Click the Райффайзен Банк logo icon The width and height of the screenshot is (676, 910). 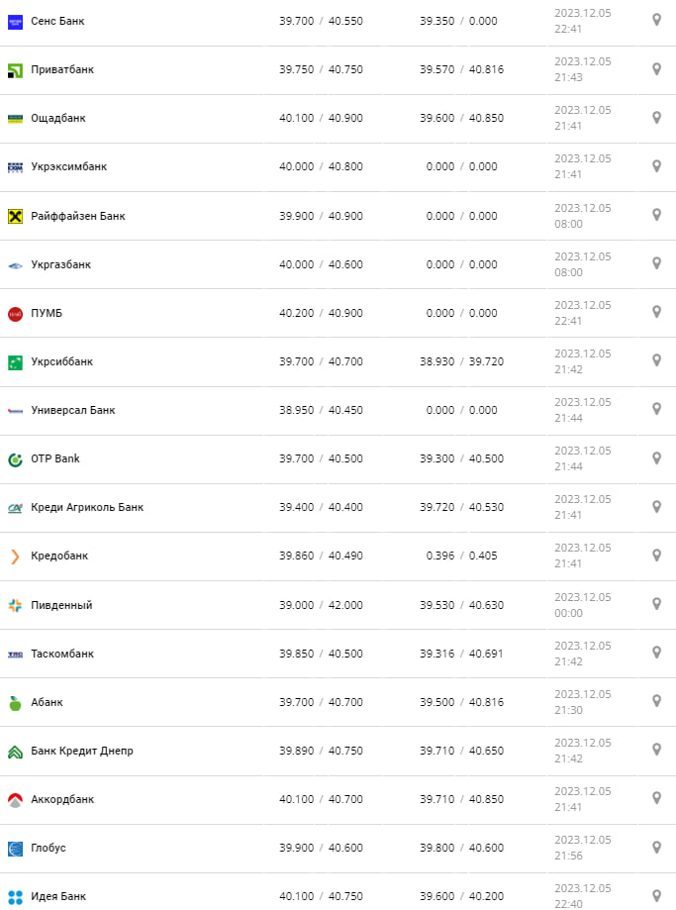coord(15,216)
